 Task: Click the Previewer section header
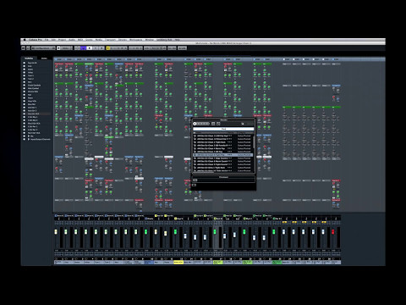tap(223, 177)
